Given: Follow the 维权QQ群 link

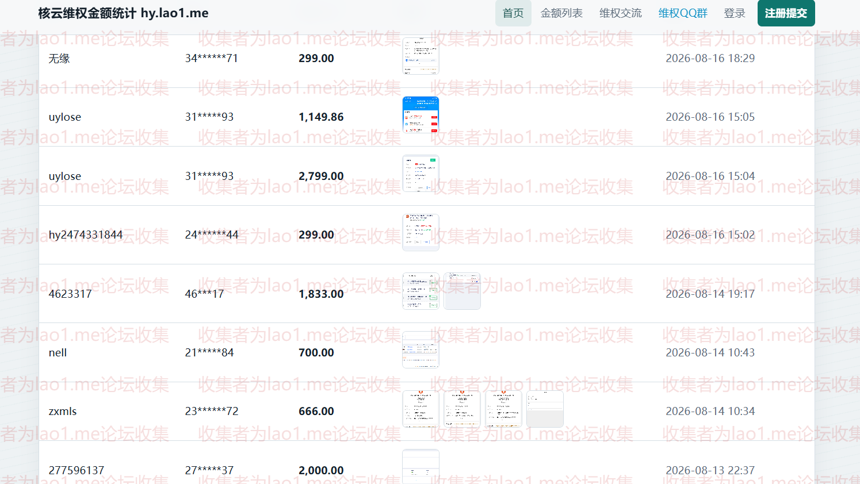Looking at the screenshot, I should pyautogui.click(x=683, y=13).
